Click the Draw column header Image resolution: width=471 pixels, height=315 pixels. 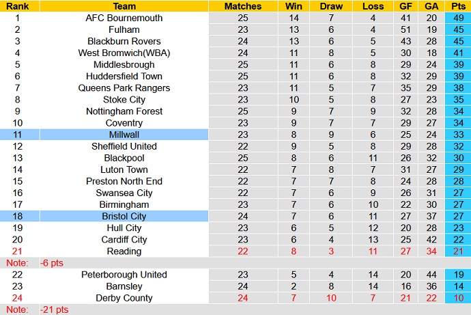[332, 6]
